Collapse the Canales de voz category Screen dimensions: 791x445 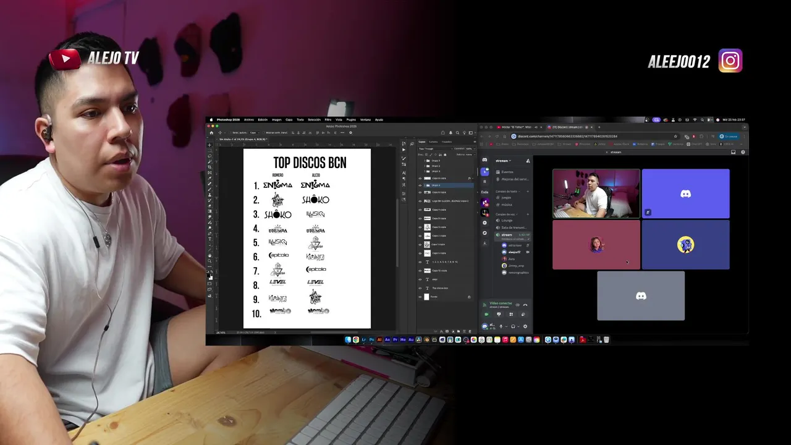coord(506,214)
